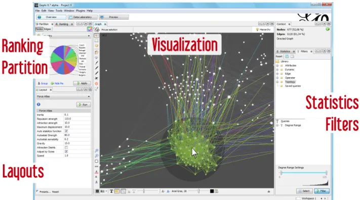This screenshot has width=360, height=200.
Task: Click the Gephi logo icon beside Mouse selection
Action: click(x=97, y=29)
